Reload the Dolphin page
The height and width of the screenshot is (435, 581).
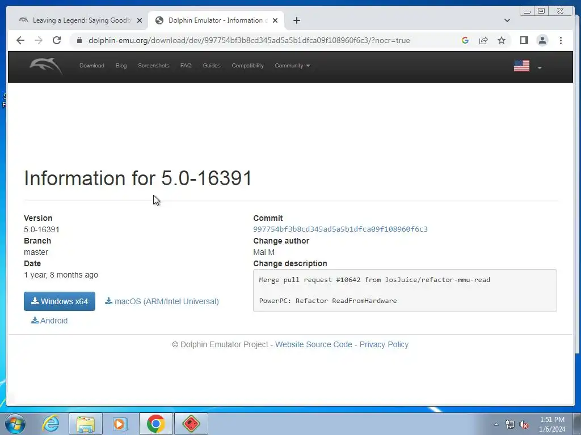tap(57, 40)
